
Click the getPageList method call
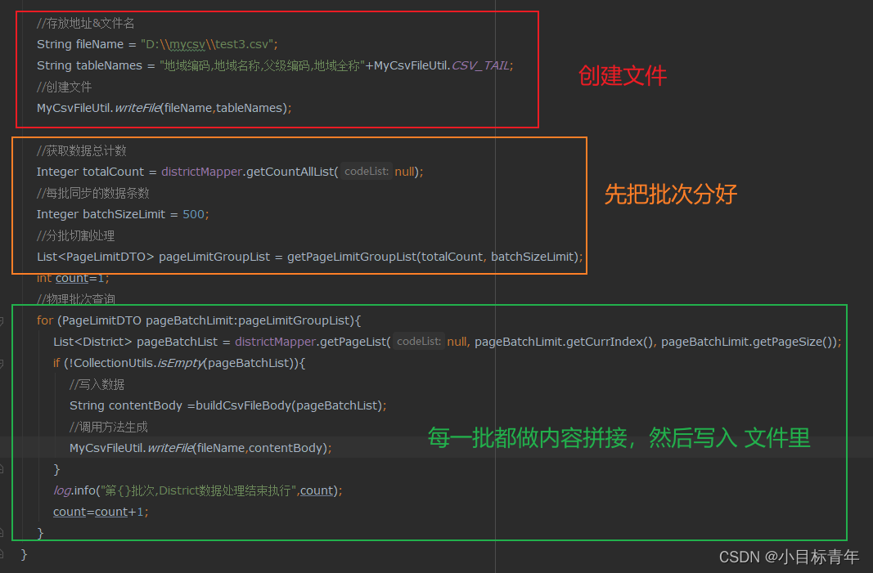[x=353, y=342]
